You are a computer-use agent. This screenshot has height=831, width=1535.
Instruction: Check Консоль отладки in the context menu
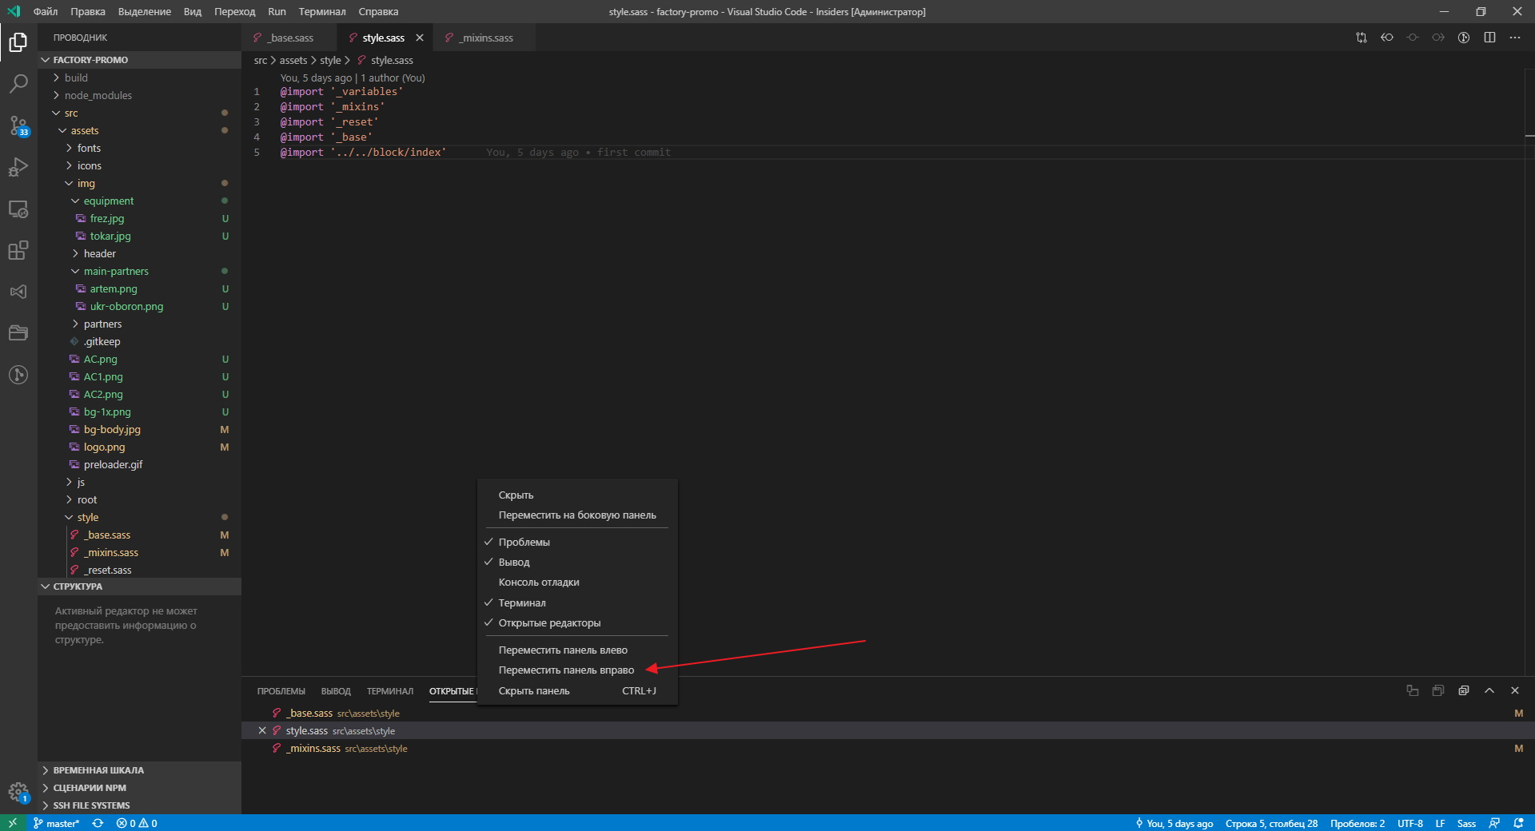[577, 582]
